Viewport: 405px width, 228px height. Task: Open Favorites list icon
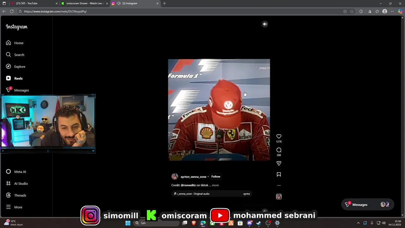pos(377,11)
